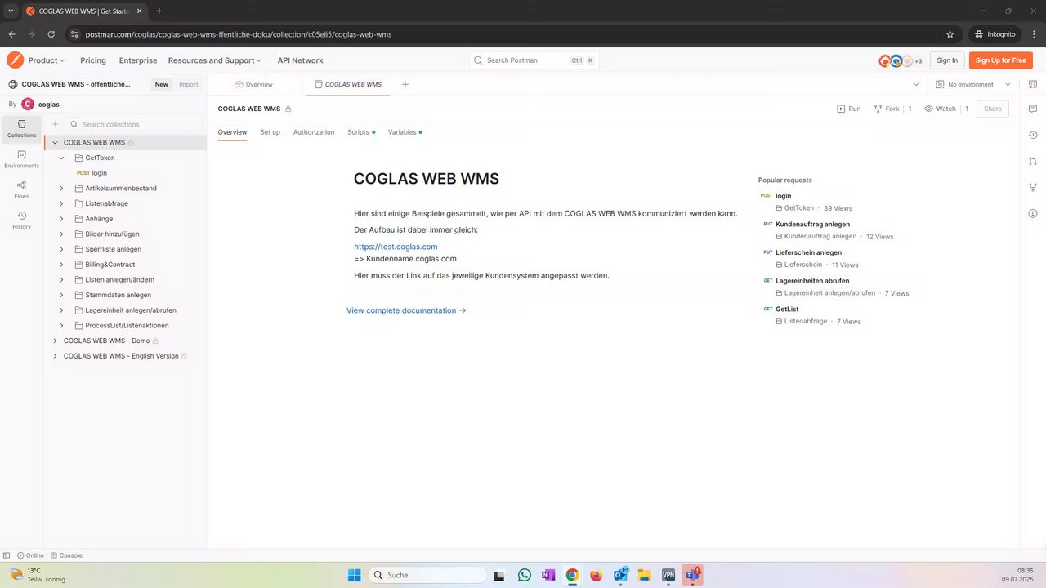The image size is (1046, 588).
Task: Open Resources and Support dropdown
Action: [x=214, y=60]
